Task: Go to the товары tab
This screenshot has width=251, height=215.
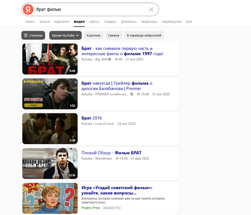Action: [x=110, y=21]
